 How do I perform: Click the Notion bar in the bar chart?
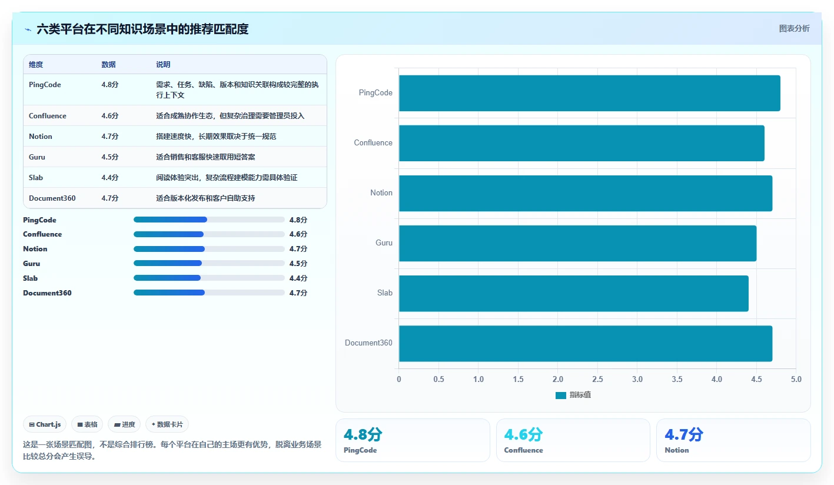[x=586, y=193]
